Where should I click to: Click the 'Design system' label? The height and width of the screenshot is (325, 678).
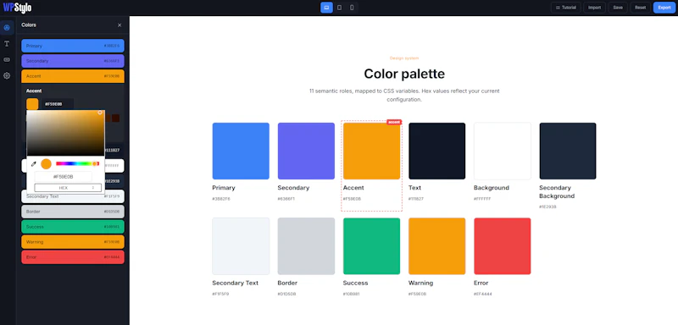coord(404,58)
